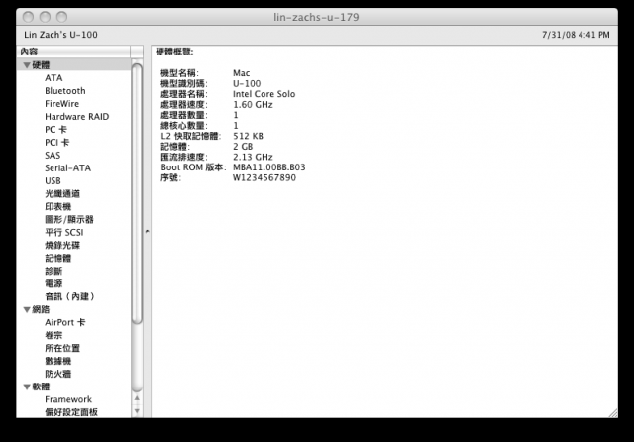Click Boot ROM value MBA11.00BB.B03

[269, 167]
